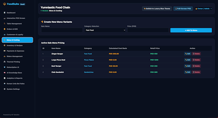Click the Inventory & Recipes icon
The height and width of the screenshot is (118, 218).
4,45
